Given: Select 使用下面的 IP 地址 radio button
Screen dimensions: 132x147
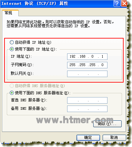Looking at the screenshot, I should tap(12, 49).
